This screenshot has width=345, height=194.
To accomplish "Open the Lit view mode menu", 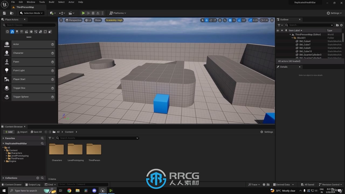I will point(88,20).
